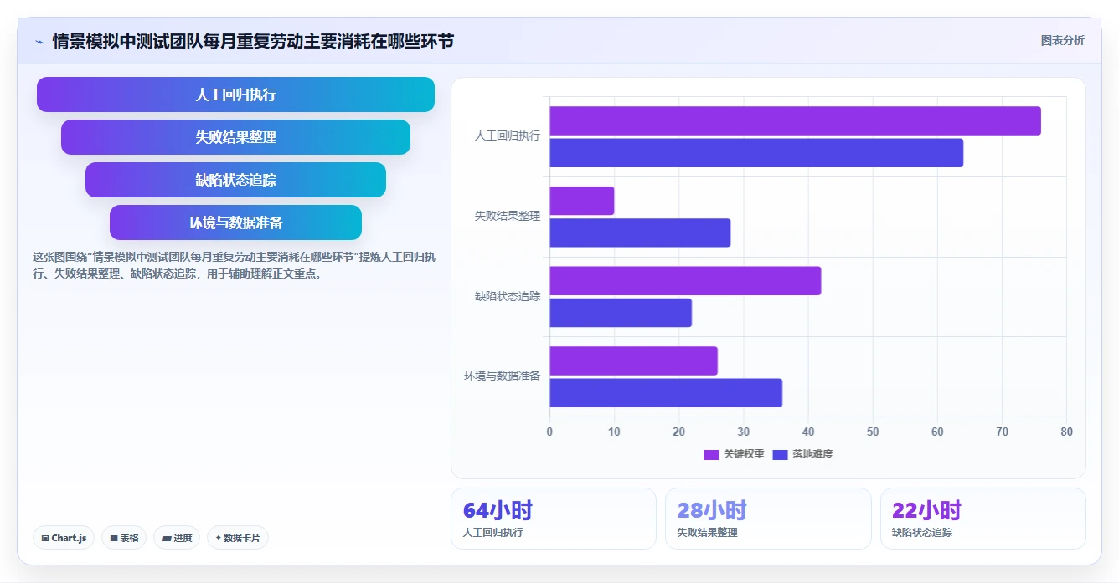Select the 人工回归执行 funnel stage
Viewport: 1119px width, 583px height.
click(235, 95)
